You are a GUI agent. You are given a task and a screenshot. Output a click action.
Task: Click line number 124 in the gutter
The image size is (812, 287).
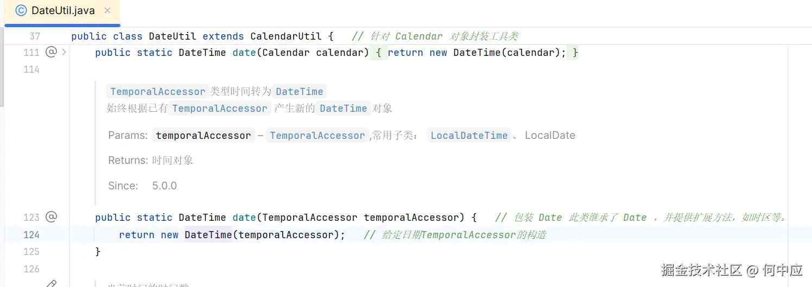click(x=31, y=234)
